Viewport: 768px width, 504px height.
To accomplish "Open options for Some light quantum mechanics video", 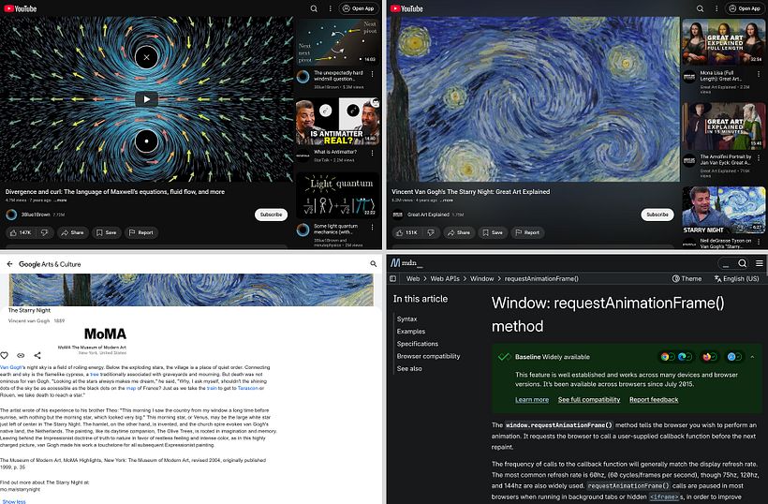I will [x=372, y=228].
